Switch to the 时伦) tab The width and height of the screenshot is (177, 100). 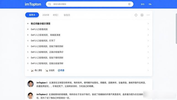coord(56,15)
